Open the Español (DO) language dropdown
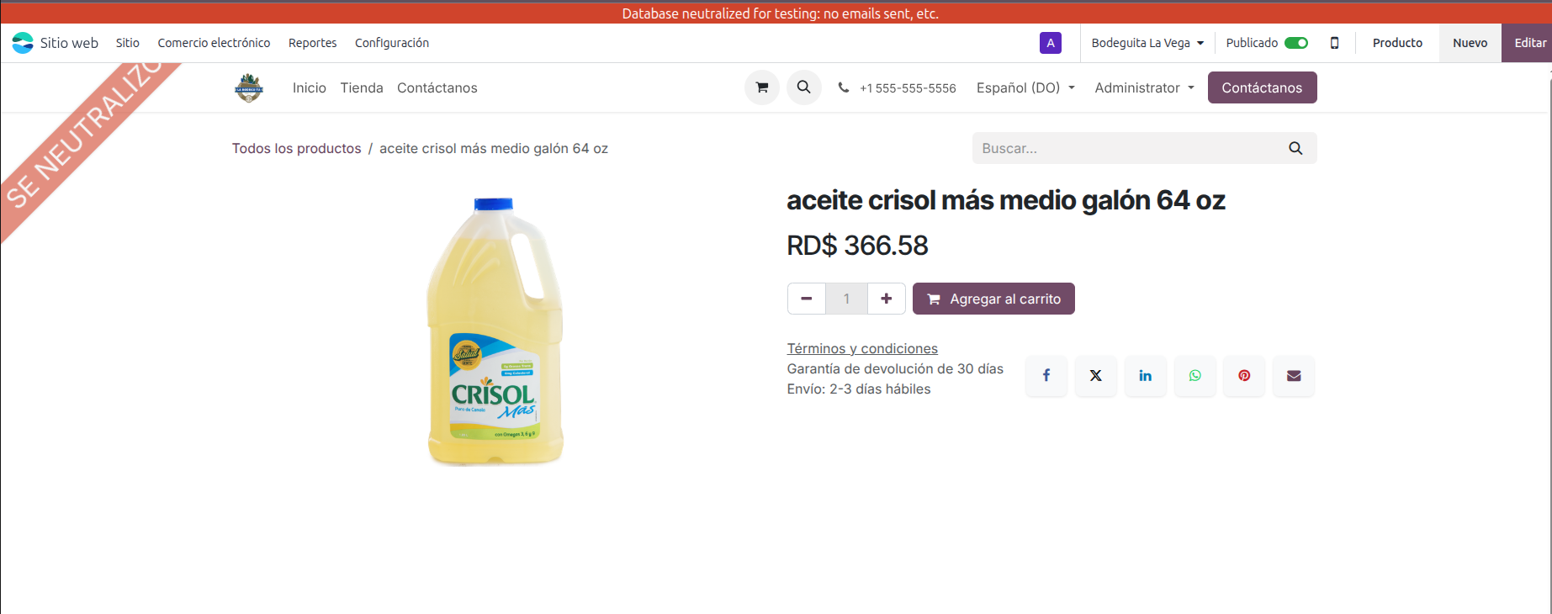 coord(1025,87)
